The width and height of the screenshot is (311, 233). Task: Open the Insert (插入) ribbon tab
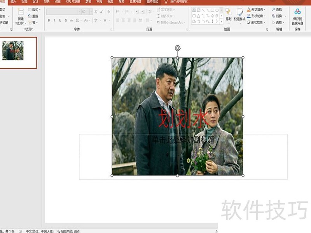(14, 3)
